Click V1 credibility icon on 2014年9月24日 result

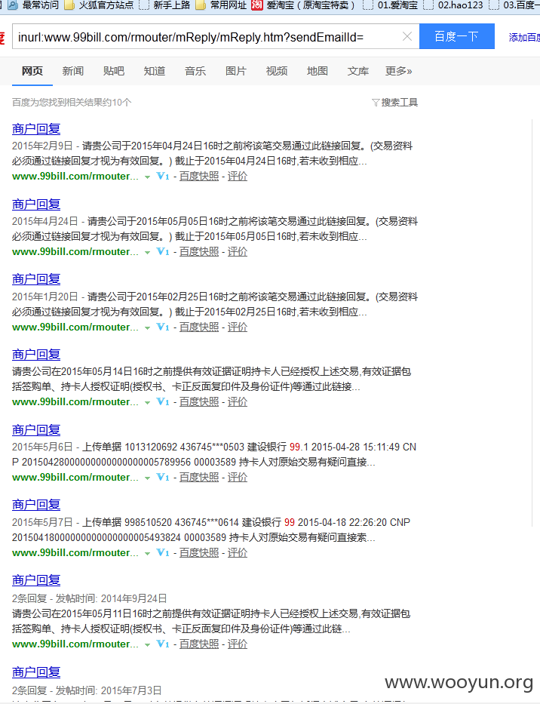(x=162, y=644)
